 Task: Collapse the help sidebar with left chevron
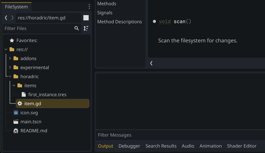[151, 63]
